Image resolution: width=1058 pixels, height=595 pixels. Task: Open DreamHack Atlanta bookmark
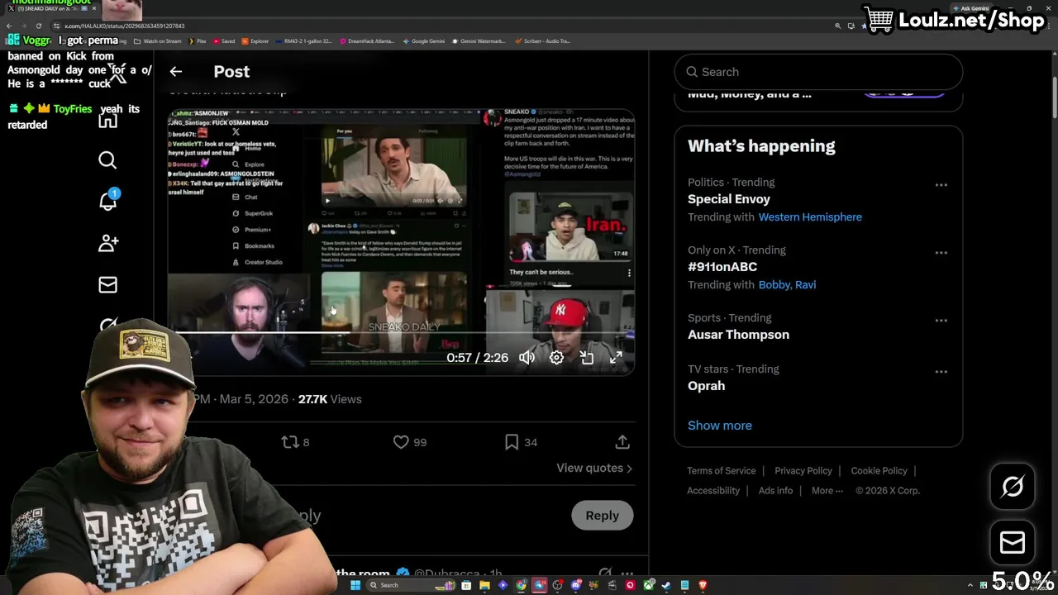(x=367, y=40)
